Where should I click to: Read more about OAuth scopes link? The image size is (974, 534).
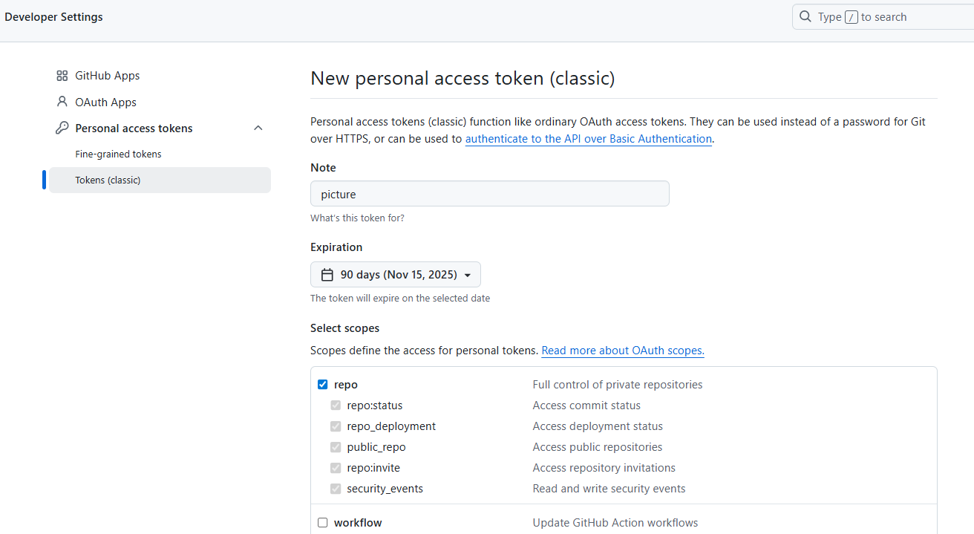coord(622,351)
